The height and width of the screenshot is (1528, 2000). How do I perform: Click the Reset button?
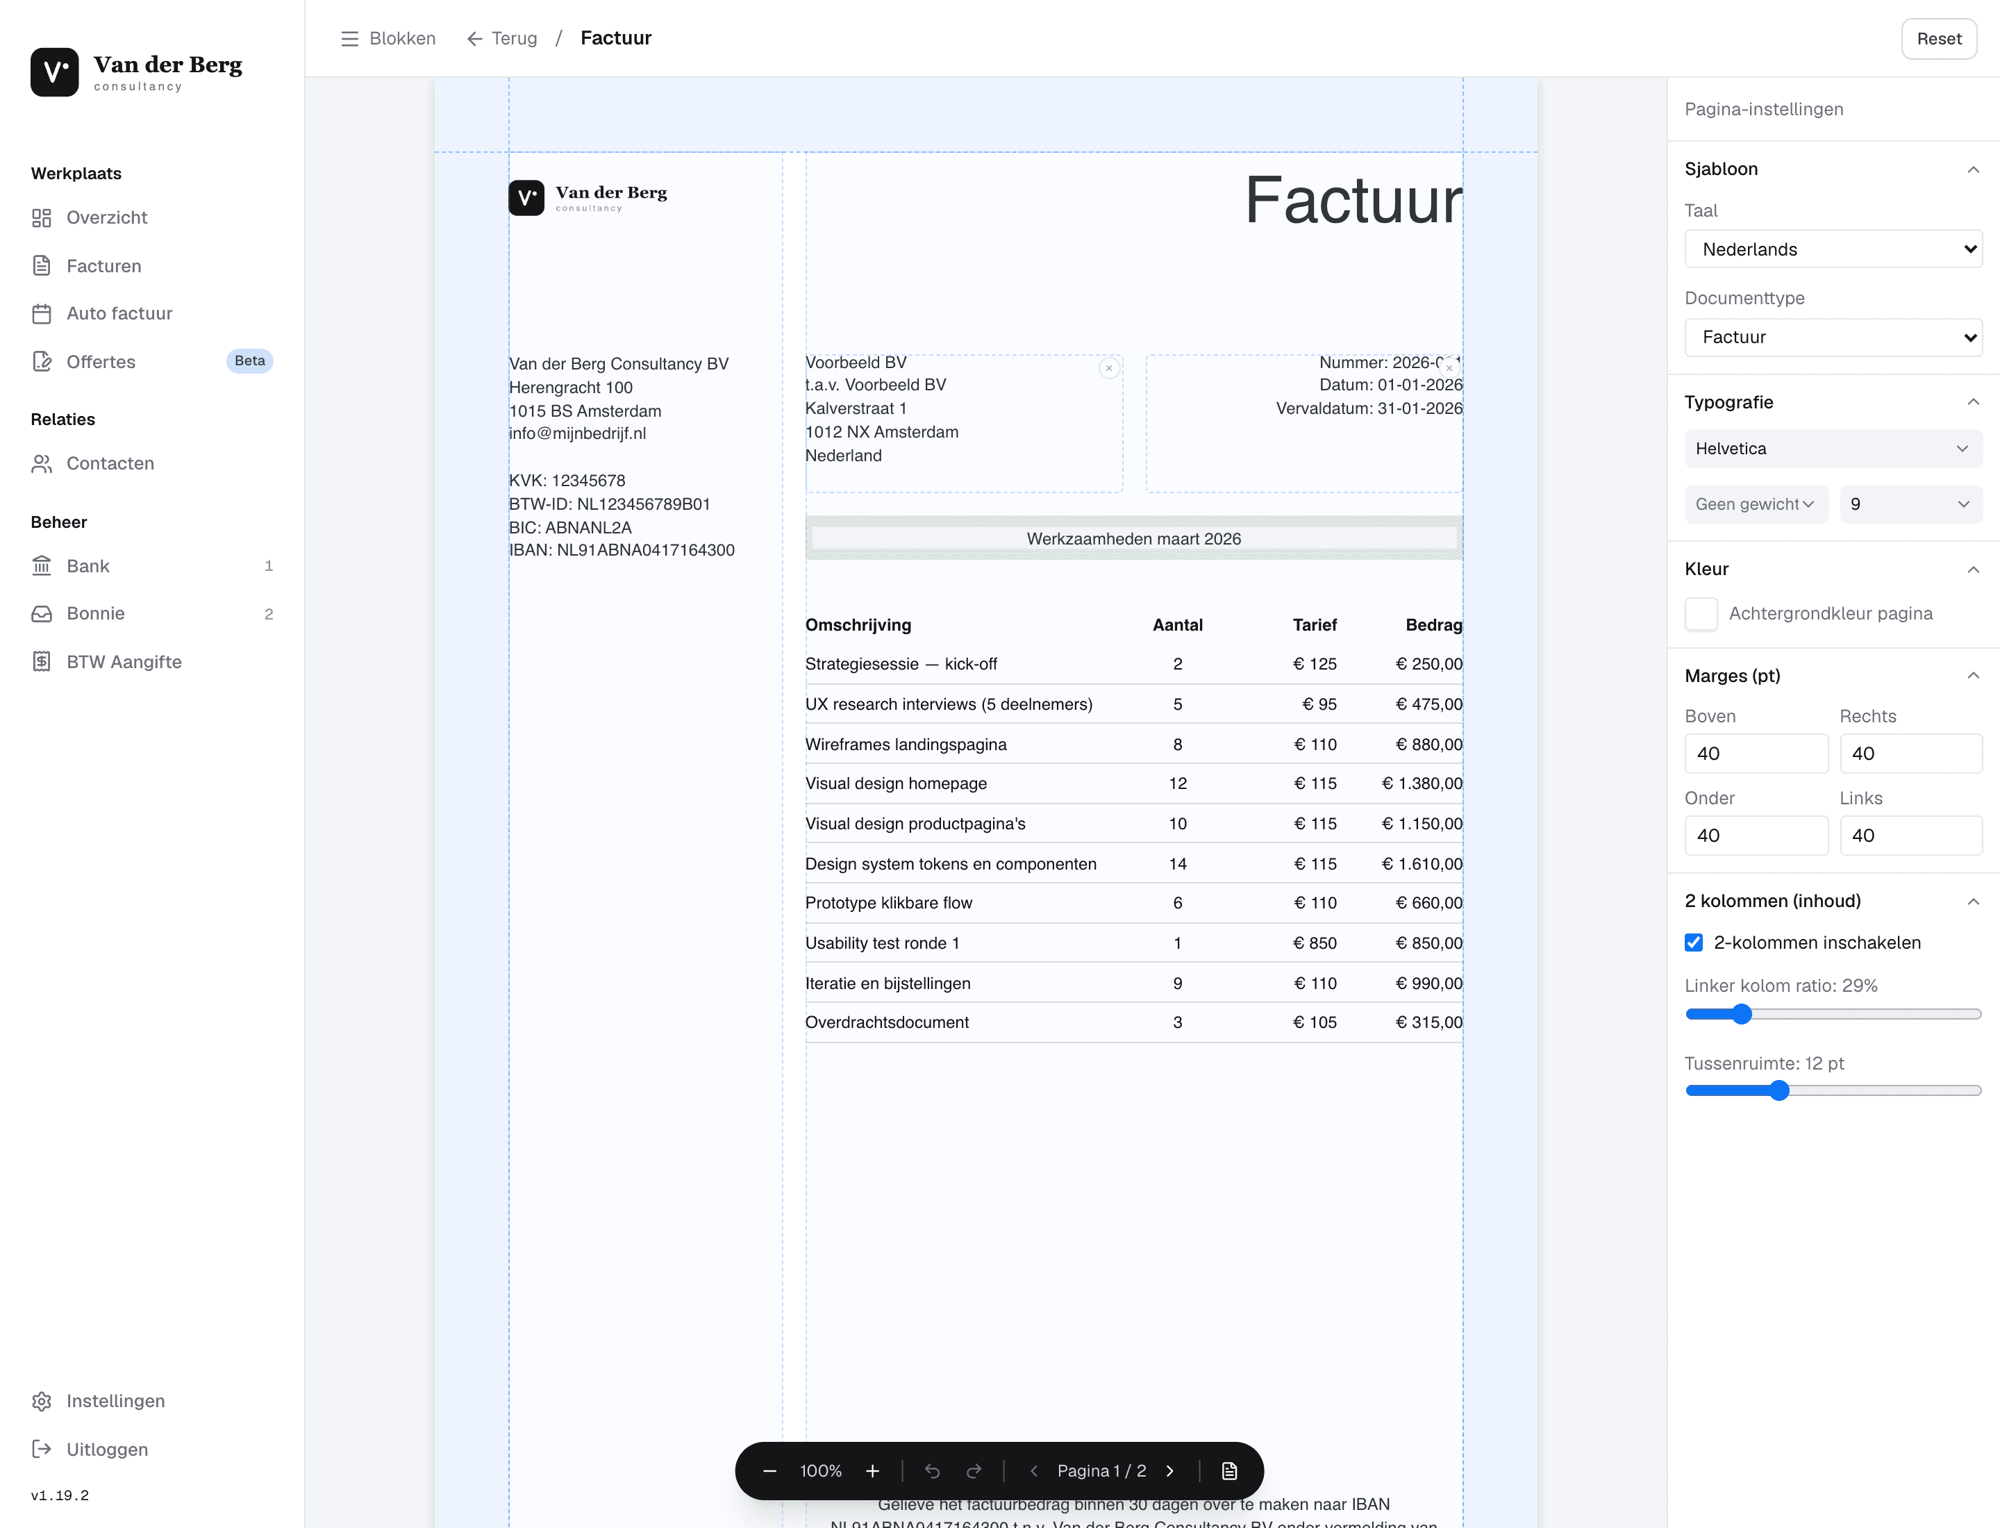tap(1939, 38)
